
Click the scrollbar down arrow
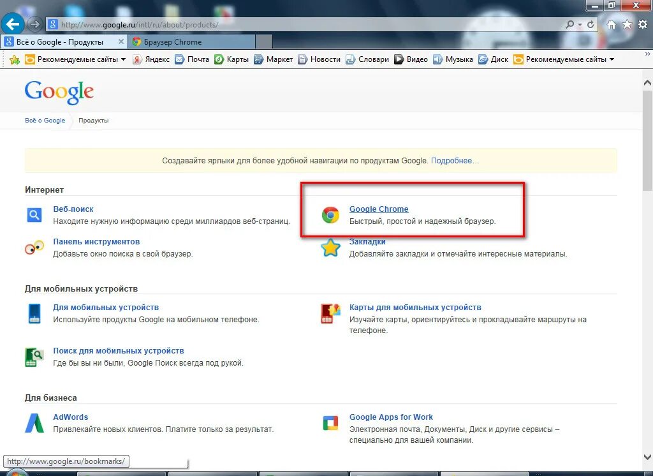click(647, 457)
